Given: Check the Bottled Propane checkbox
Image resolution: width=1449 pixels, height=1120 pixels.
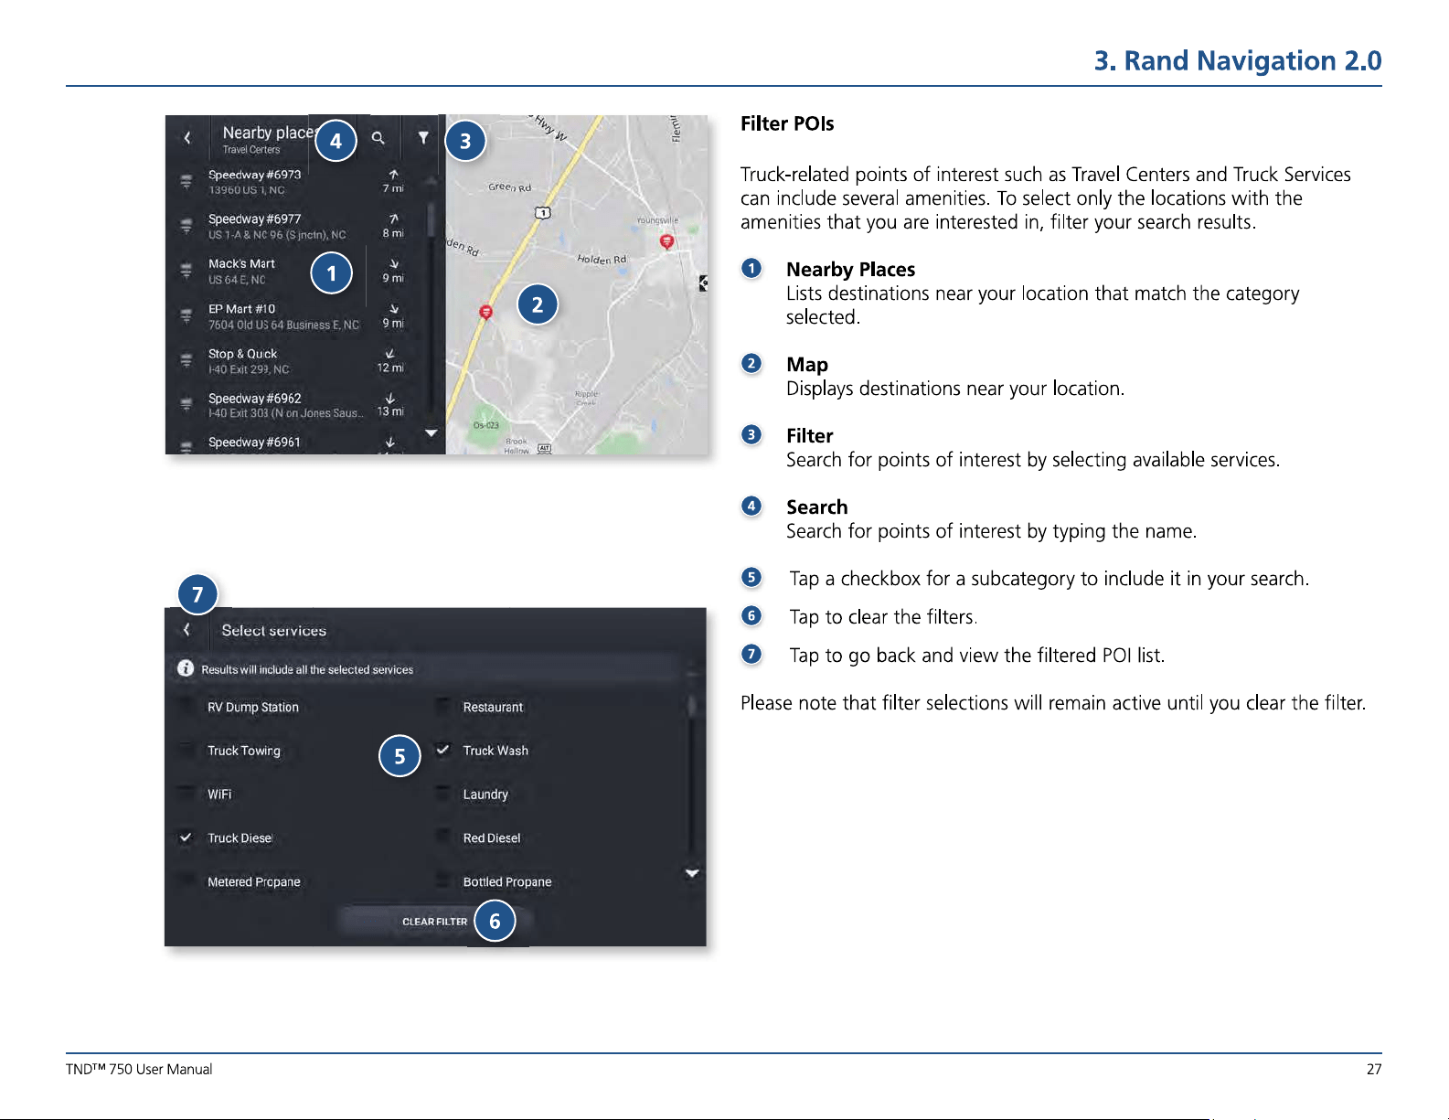Looking at the screenshot, I should tap(442, 881).
